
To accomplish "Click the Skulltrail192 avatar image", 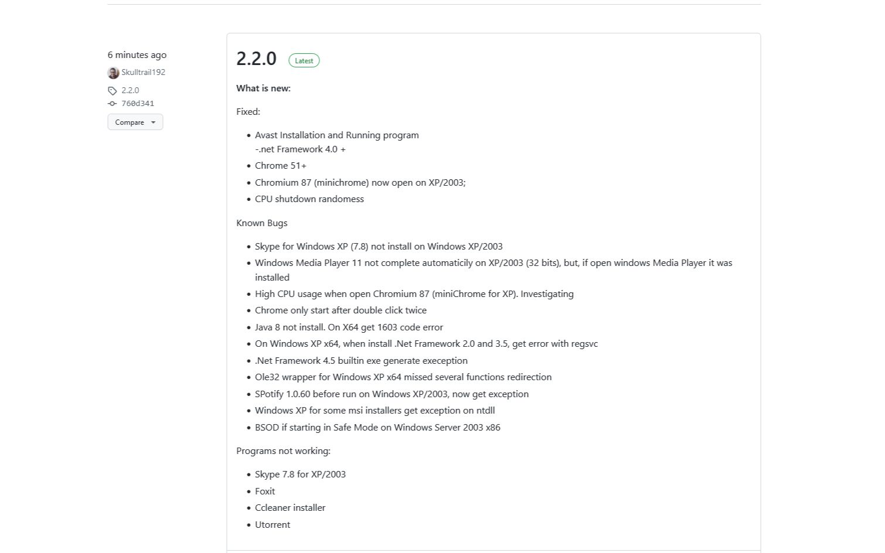I will [113, 73].
